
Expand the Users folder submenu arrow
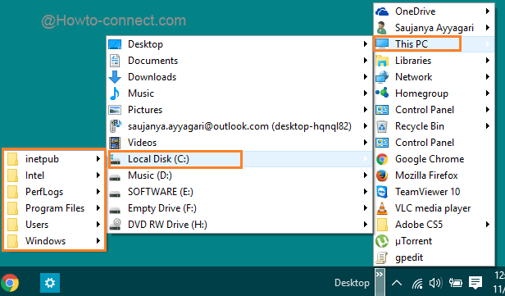pos(98,225)
